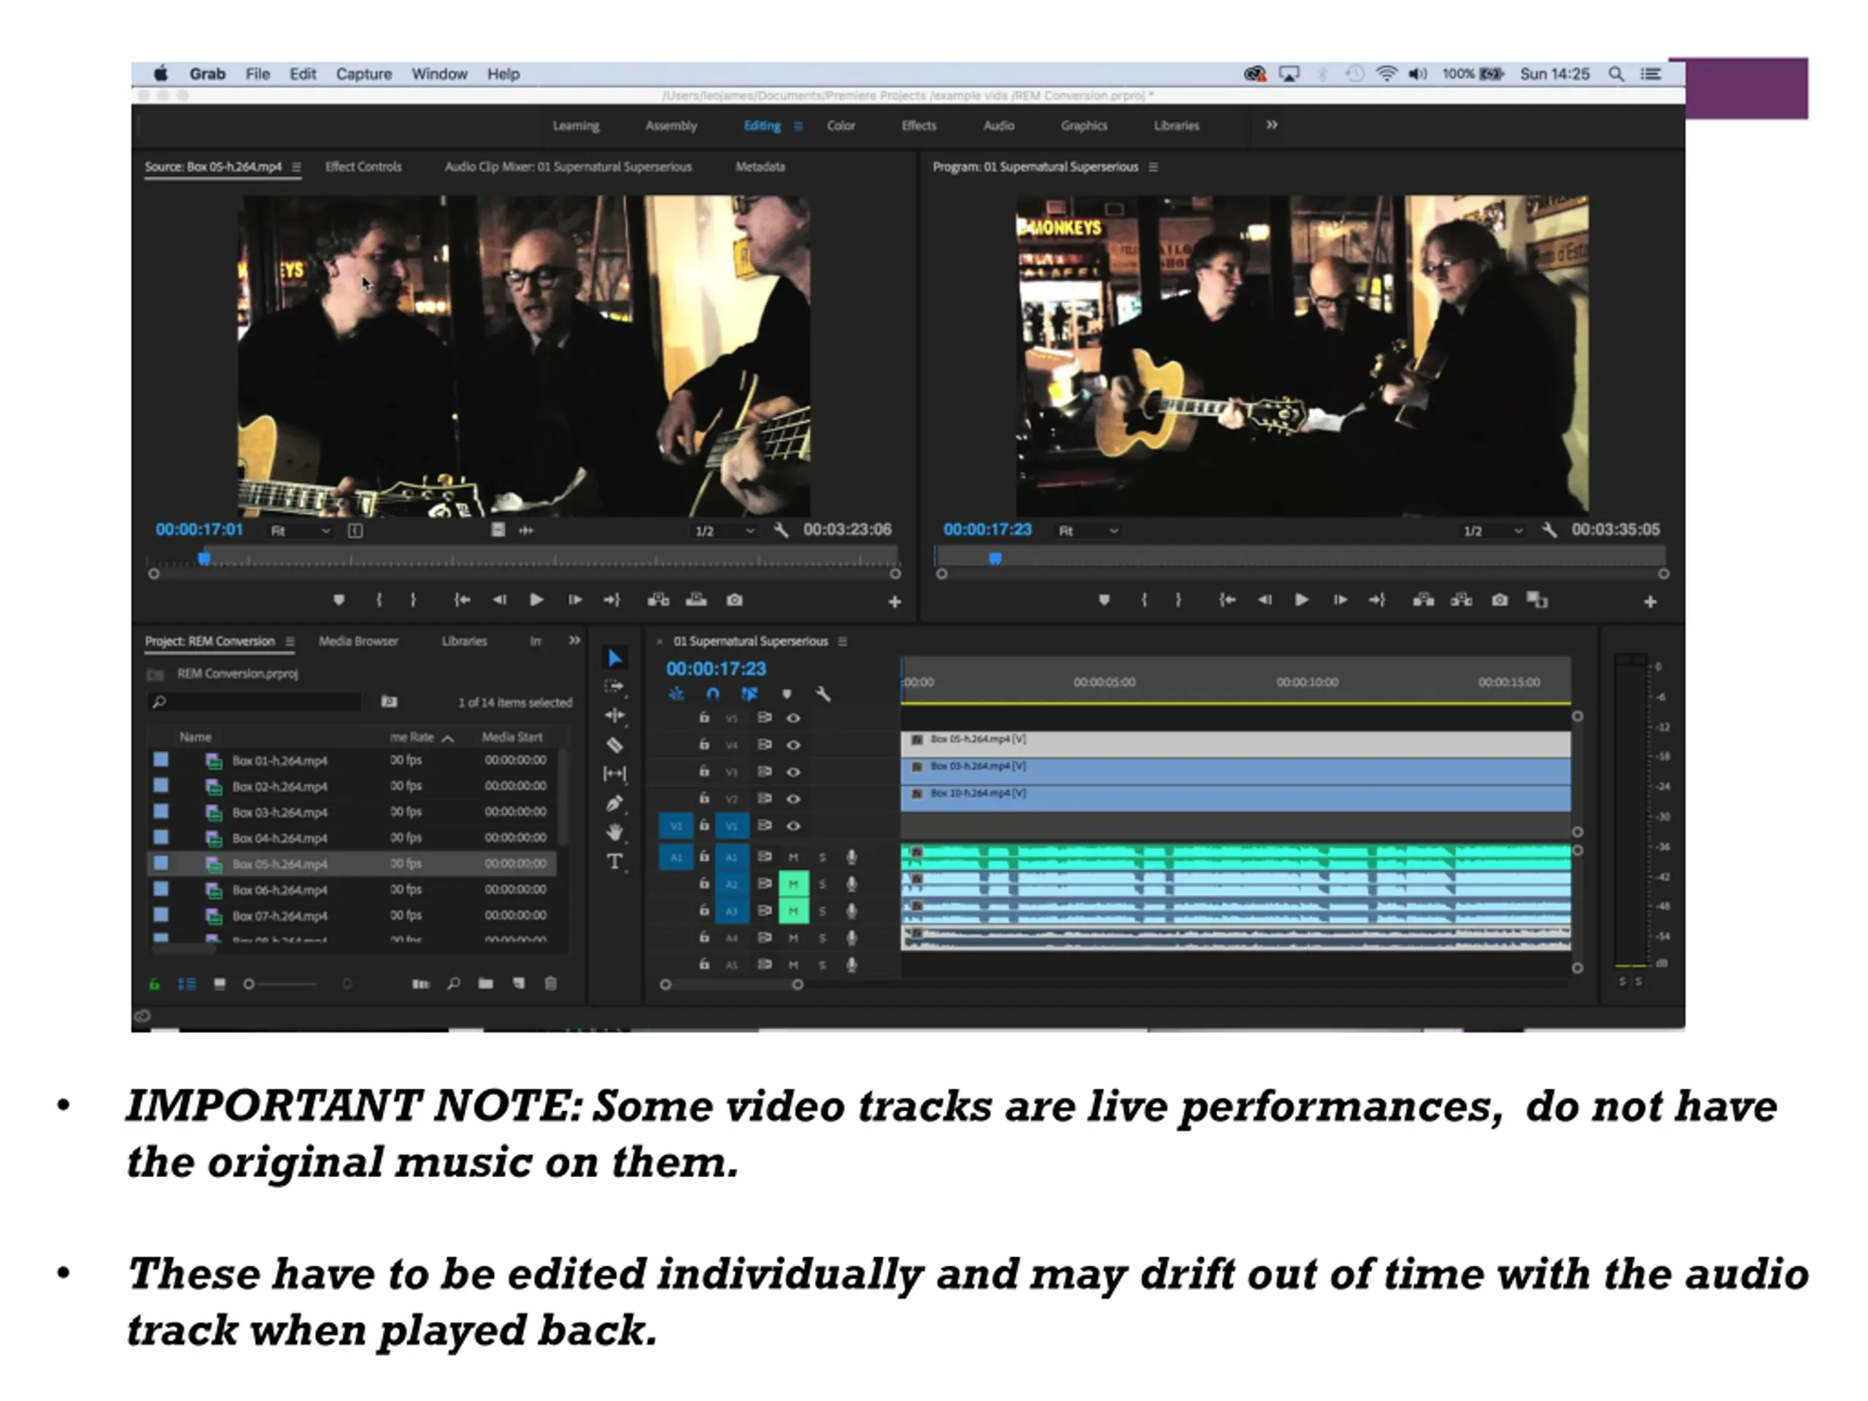Open Program monitor Fit zoom dropdown
The width and height of the screenshot is (1868, 1401).
(x=1089, y=530)
